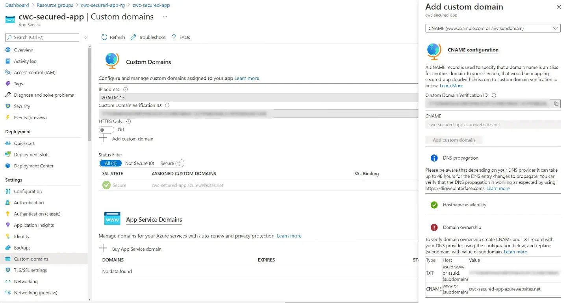The height and width of the screenshot is (303, 567).
Task: Click the Domain ownership error row
Action: click(x=493, y=227)
